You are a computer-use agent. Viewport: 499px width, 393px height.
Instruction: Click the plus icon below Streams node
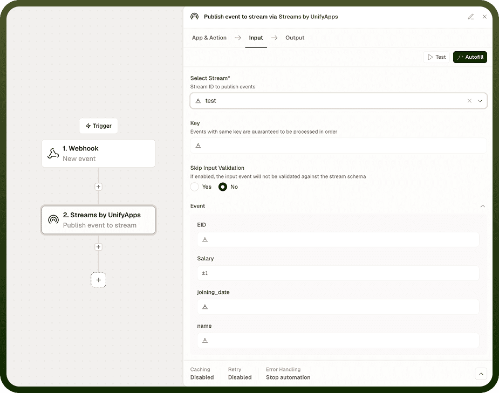[x=98, y=247]
